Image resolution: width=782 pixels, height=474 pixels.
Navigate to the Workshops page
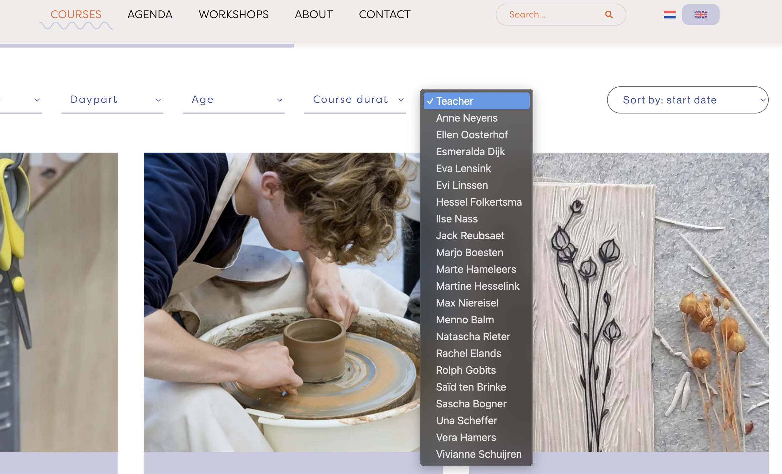coord(234,15)
